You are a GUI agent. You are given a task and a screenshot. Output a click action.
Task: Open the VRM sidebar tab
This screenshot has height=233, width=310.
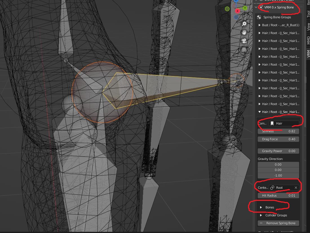click(308, 54)
